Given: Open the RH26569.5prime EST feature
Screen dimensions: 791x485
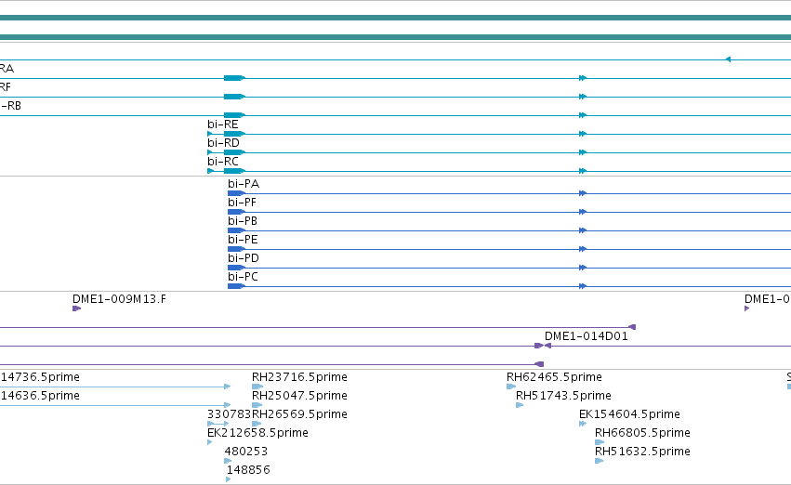Looking at the screenshot, I should (x=299, y=414).
